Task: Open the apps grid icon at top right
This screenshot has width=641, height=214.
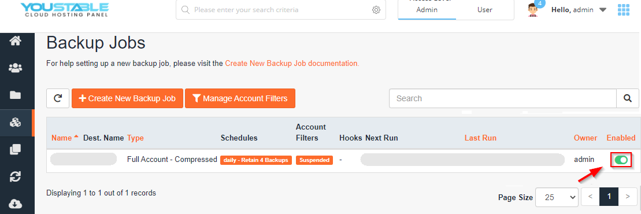Action: tap(624, 10)
